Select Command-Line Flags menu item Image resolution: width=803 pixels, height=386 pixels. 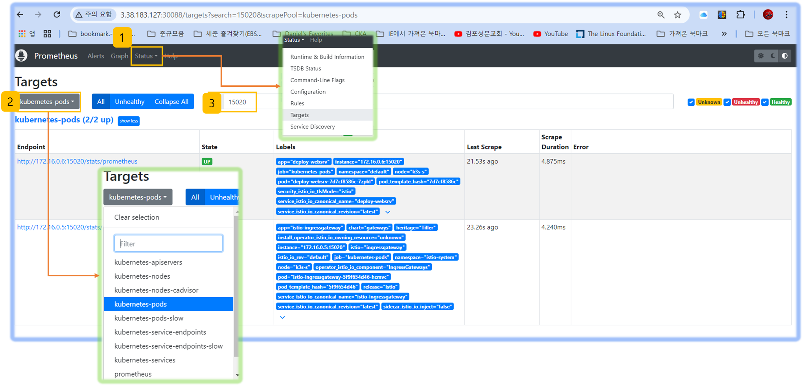click(327, 80)
